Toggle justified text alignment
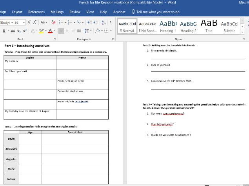Image resolution: width=249 pixels, height=186 pixels. [x=79, y=31]
